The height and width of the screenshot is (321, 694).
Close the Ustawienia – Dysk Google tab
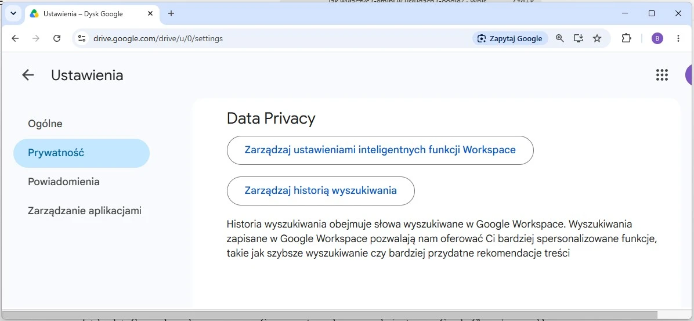(150, 14)
